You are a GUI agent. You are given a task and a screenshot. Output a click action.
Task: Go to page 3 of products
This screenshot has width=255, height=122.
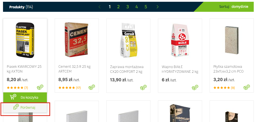coord(127,7)
